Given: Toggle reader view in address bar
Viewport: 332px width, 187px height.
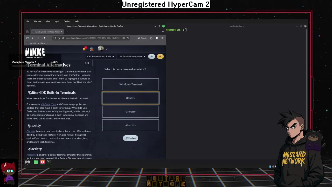Looking at the screenshot, I should pyautogui.click(x=123, y=38).
